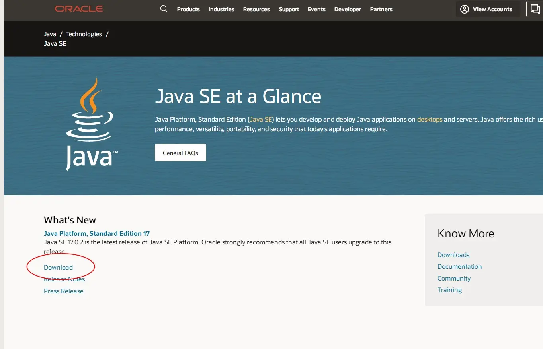The image size is (543, 349).
Task: Click the Java SE at a Glance heading
Action: [x=238, y=96]
